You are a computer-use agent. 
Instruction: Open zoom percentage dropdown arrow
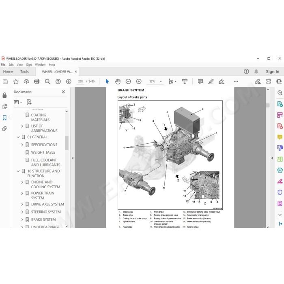[x=161, y=82]
